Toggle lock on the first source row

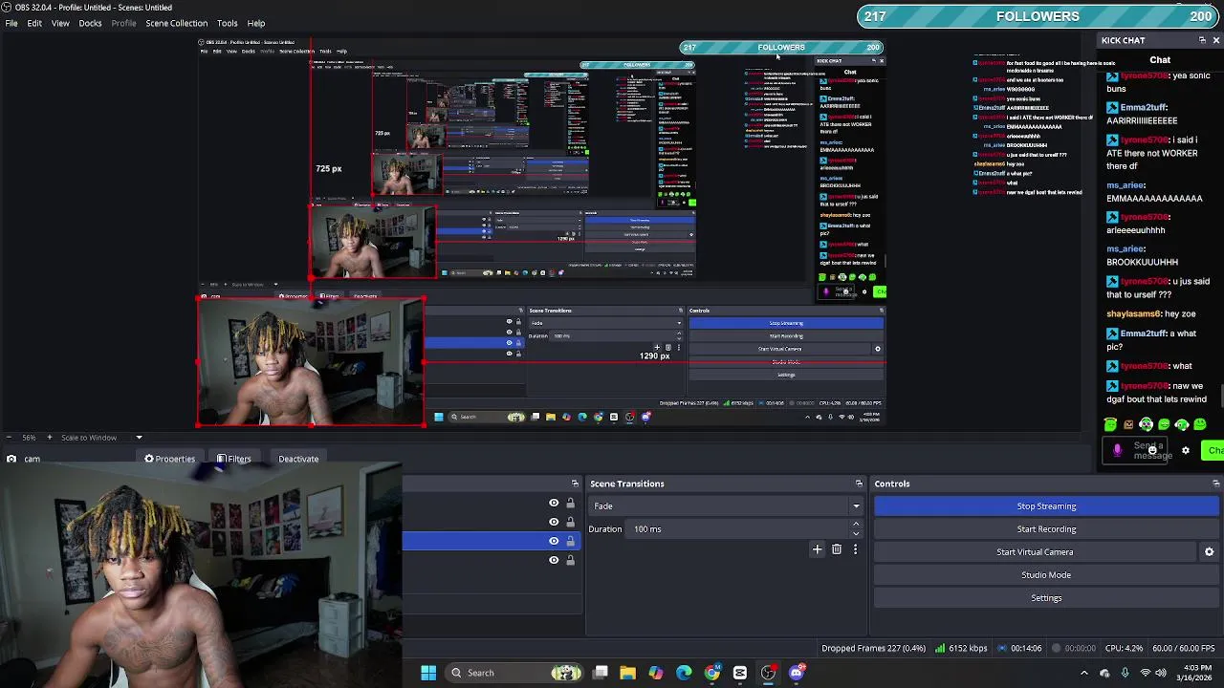(x=570, y=503)
